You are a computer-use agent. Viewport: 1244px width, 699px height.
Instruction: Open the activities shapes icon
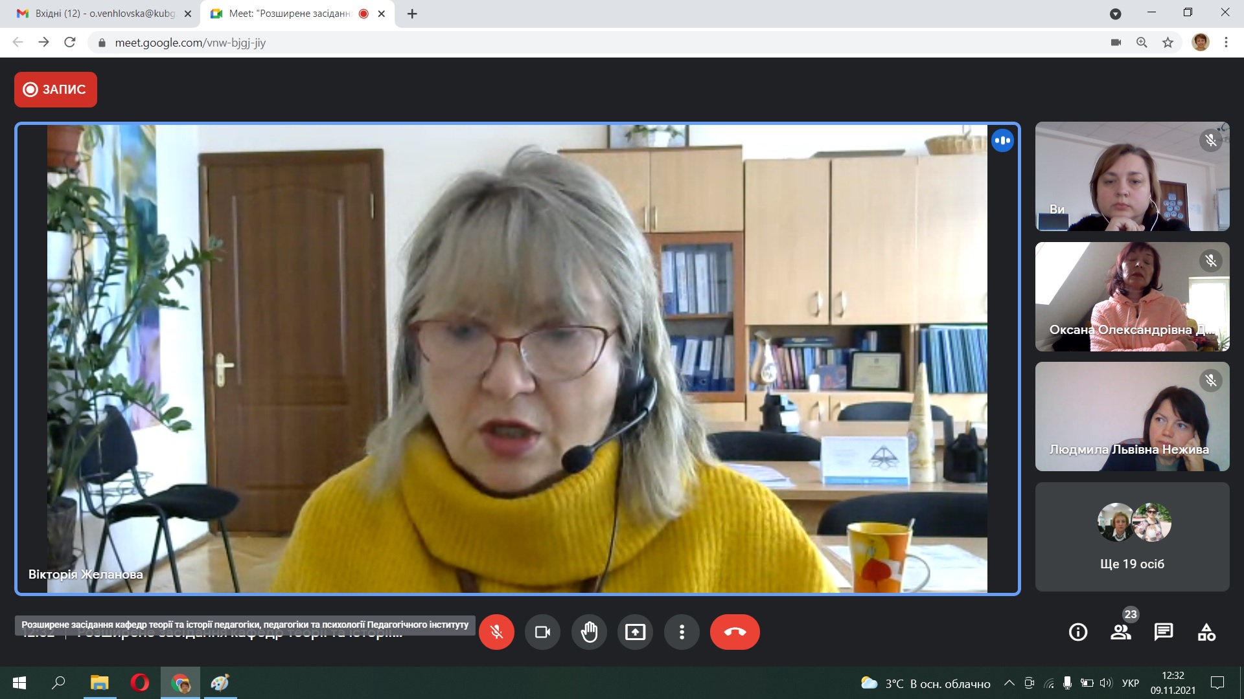[1206, 632]
